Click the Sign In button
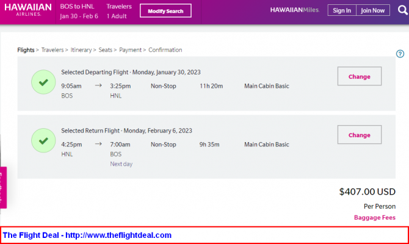This screenshot has width=409, height=244. [x=342, y=10]
